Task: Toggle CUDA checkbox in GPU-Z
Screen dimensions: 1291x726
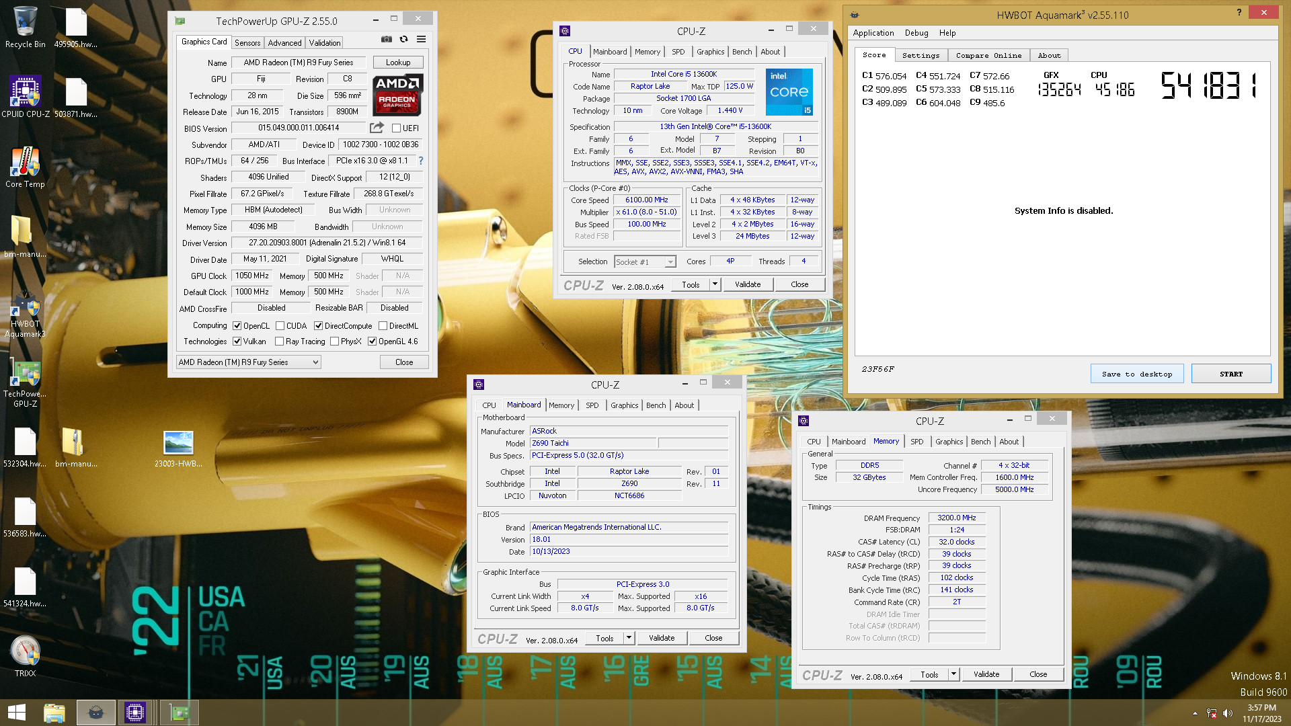Action: 280,326
